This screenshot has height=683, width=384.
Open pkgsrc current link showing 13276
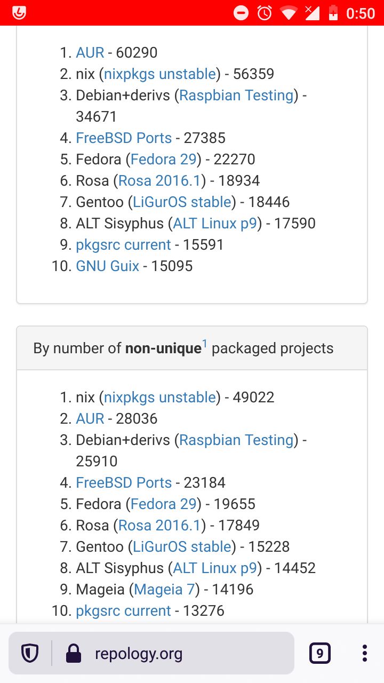tap(123, 610)
